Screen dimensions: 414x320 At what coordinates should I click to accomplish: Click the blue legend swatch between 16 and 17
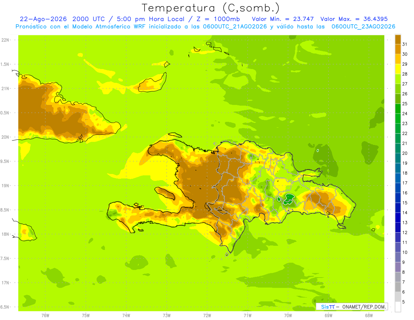click(398, 188)
